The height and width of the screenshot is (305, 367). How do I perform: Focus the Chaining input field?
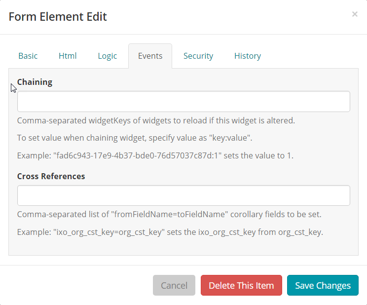183,102
